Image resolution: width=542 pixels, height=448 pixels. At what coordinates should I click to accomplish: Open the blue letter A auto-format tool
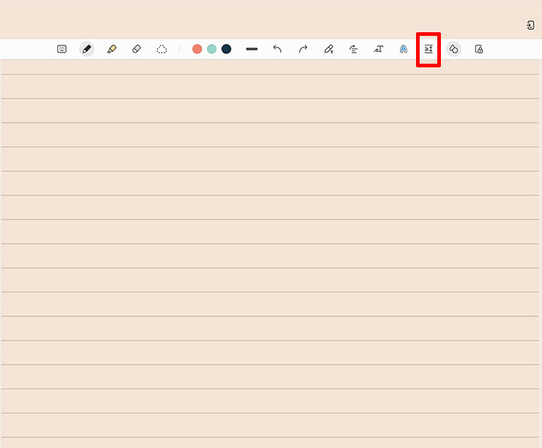click(x=404, y=49)
